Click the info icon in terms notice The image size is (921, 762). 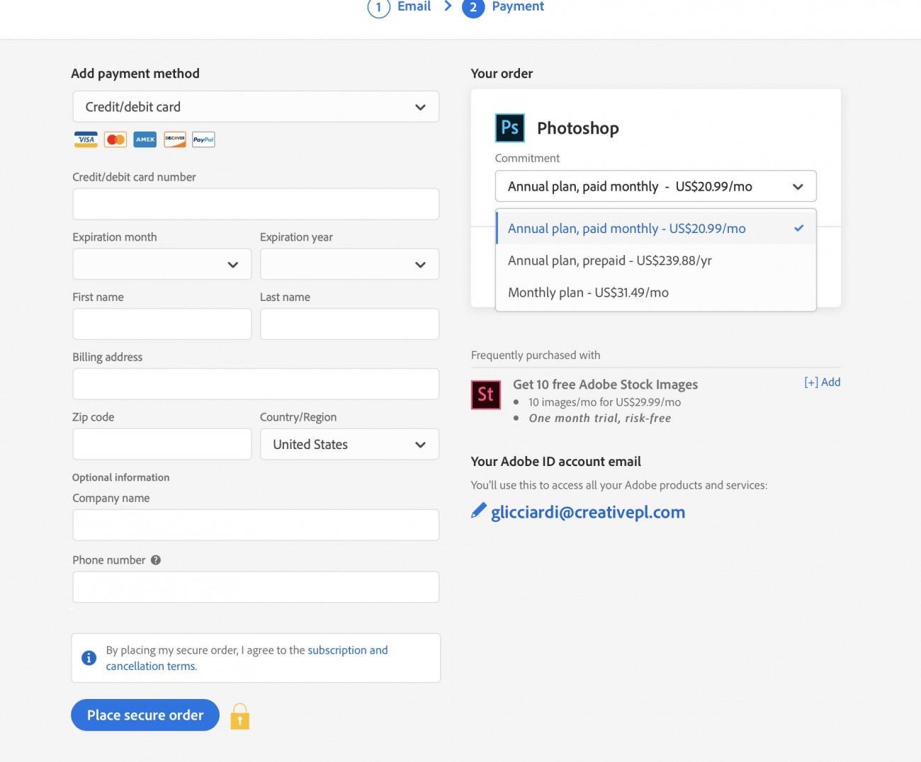[89, 658]
